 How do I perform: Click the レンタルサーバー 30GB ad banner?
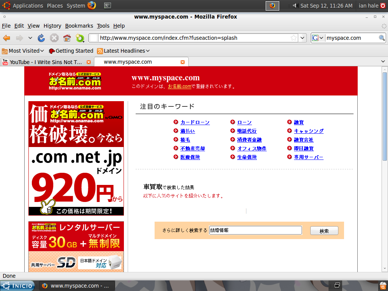76,247
